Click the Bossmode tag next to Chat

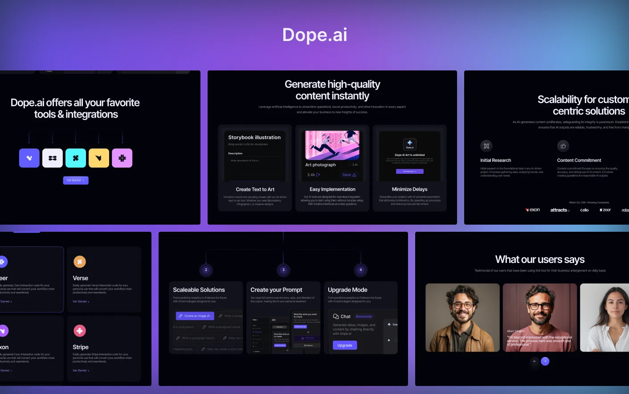pyautogui.click(x=364, y=316)
